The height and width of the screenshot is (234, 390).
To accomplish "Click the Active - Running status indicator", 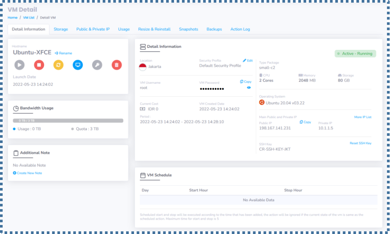I will (x=355, y=54).
